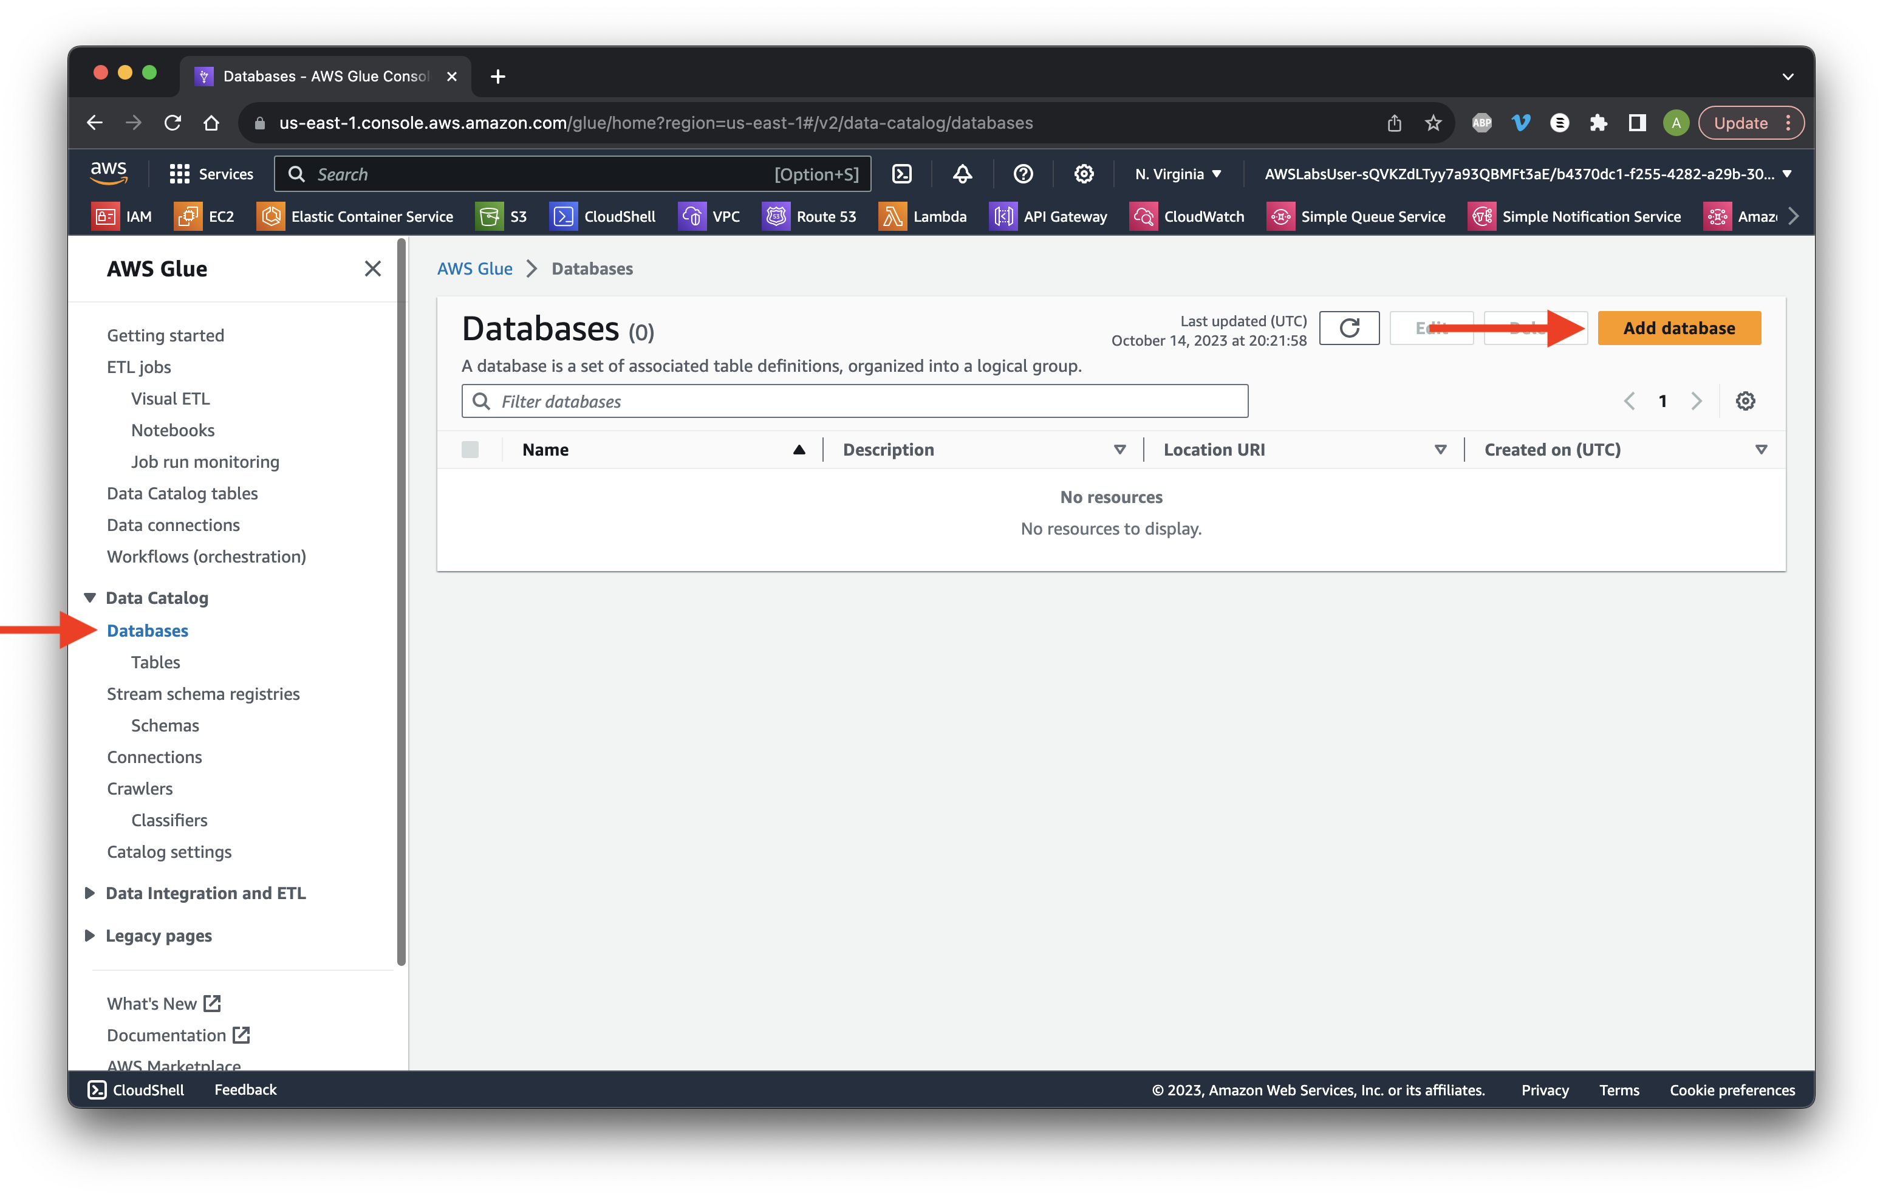
Task: Launch CloudShell from the top bar icon
Action: pos(901,174)
